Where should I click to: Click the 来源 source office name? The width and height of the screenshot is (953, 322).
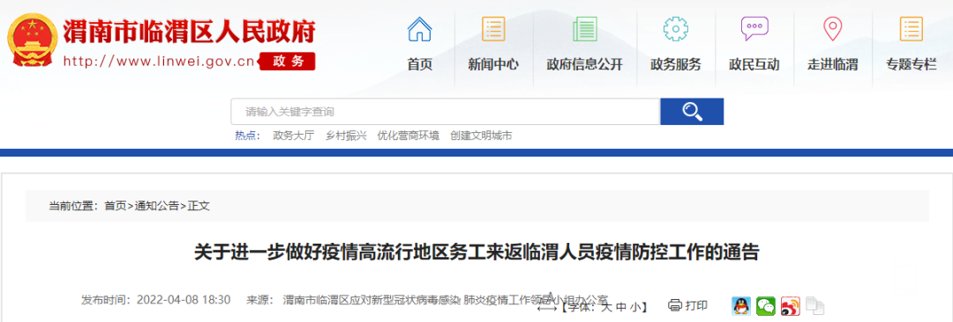(446, 299)
